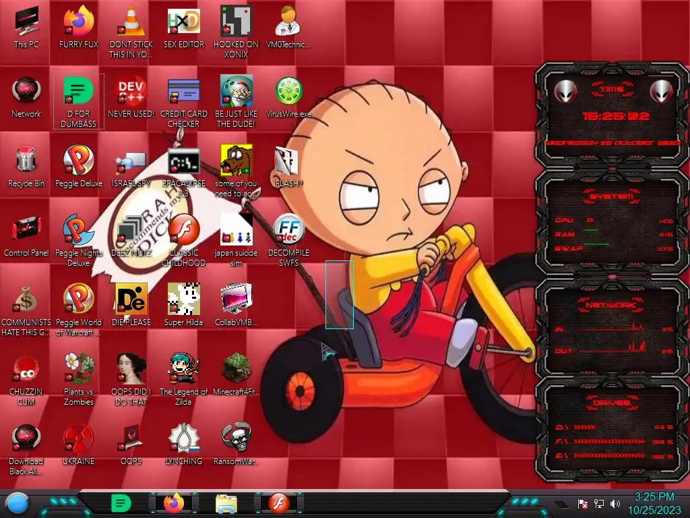690x518 pixels.
Task: Open the taskbar clock showing 3:25 PM
Action: pos(654,503)
